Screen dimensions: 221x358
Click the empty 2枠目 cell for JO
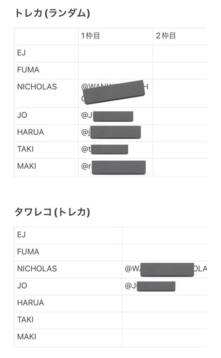[180, 116]
